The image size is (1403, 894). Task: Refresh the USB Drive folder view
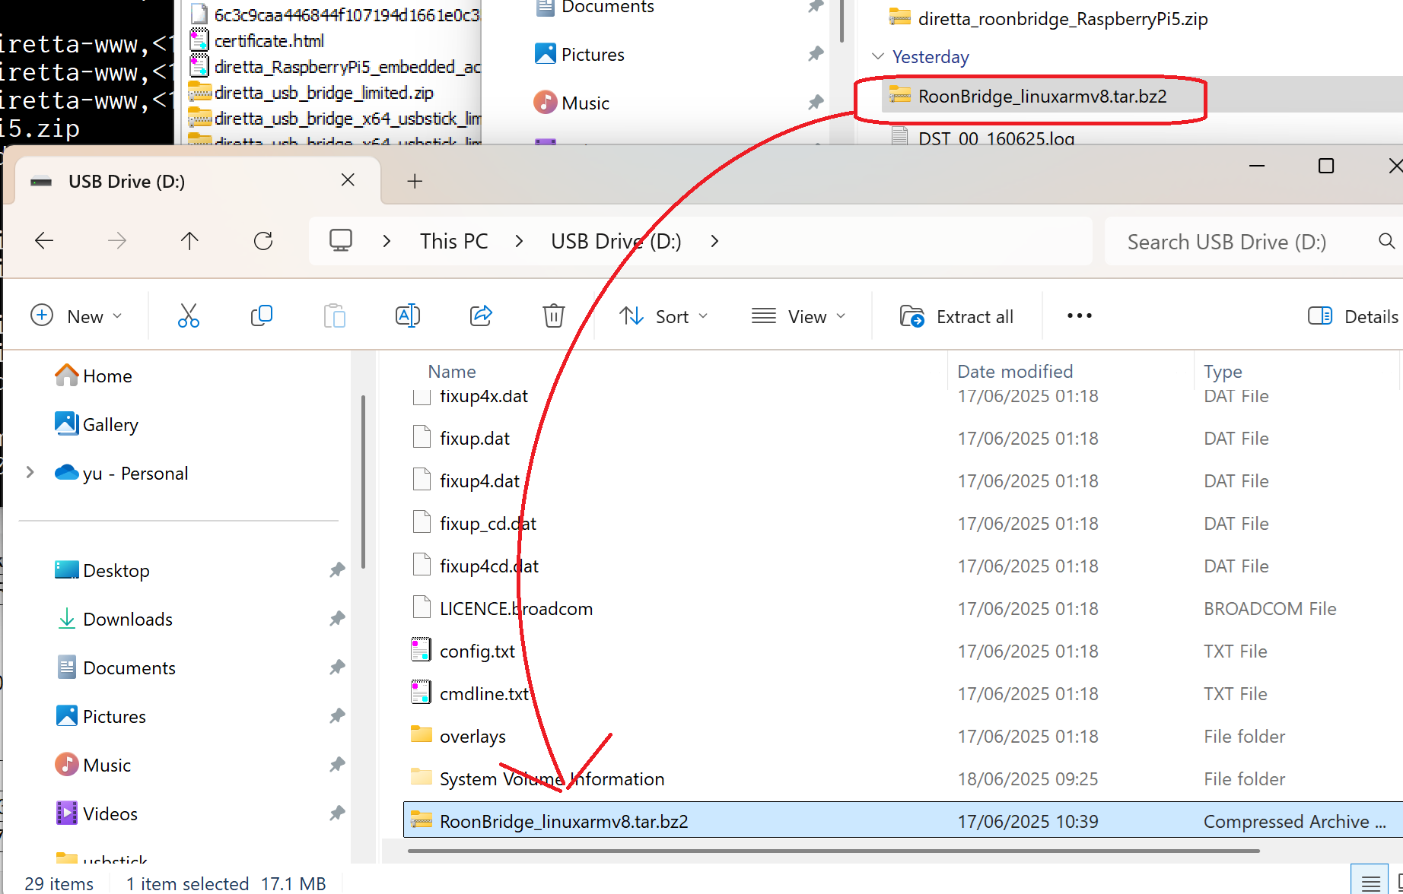pos(263,241)
